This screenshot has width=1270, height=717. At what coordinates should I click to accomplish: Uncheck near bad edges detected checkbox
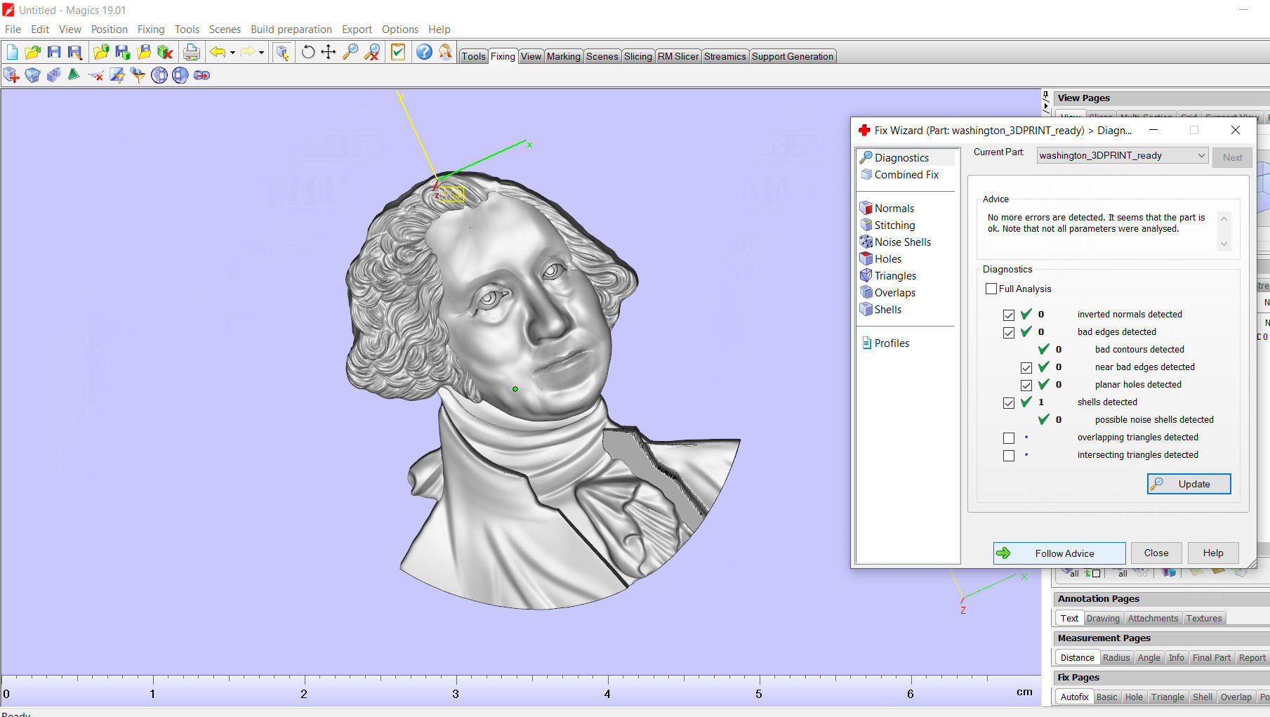(1026, 367)
